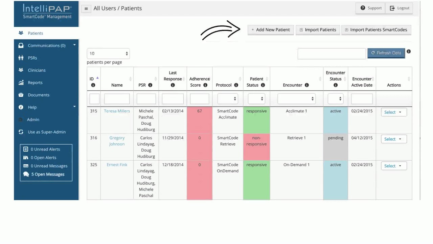The height and width of the screenshot is (244, 433).
Task: Click the Patient Status info icon
Action: point(263,85)
